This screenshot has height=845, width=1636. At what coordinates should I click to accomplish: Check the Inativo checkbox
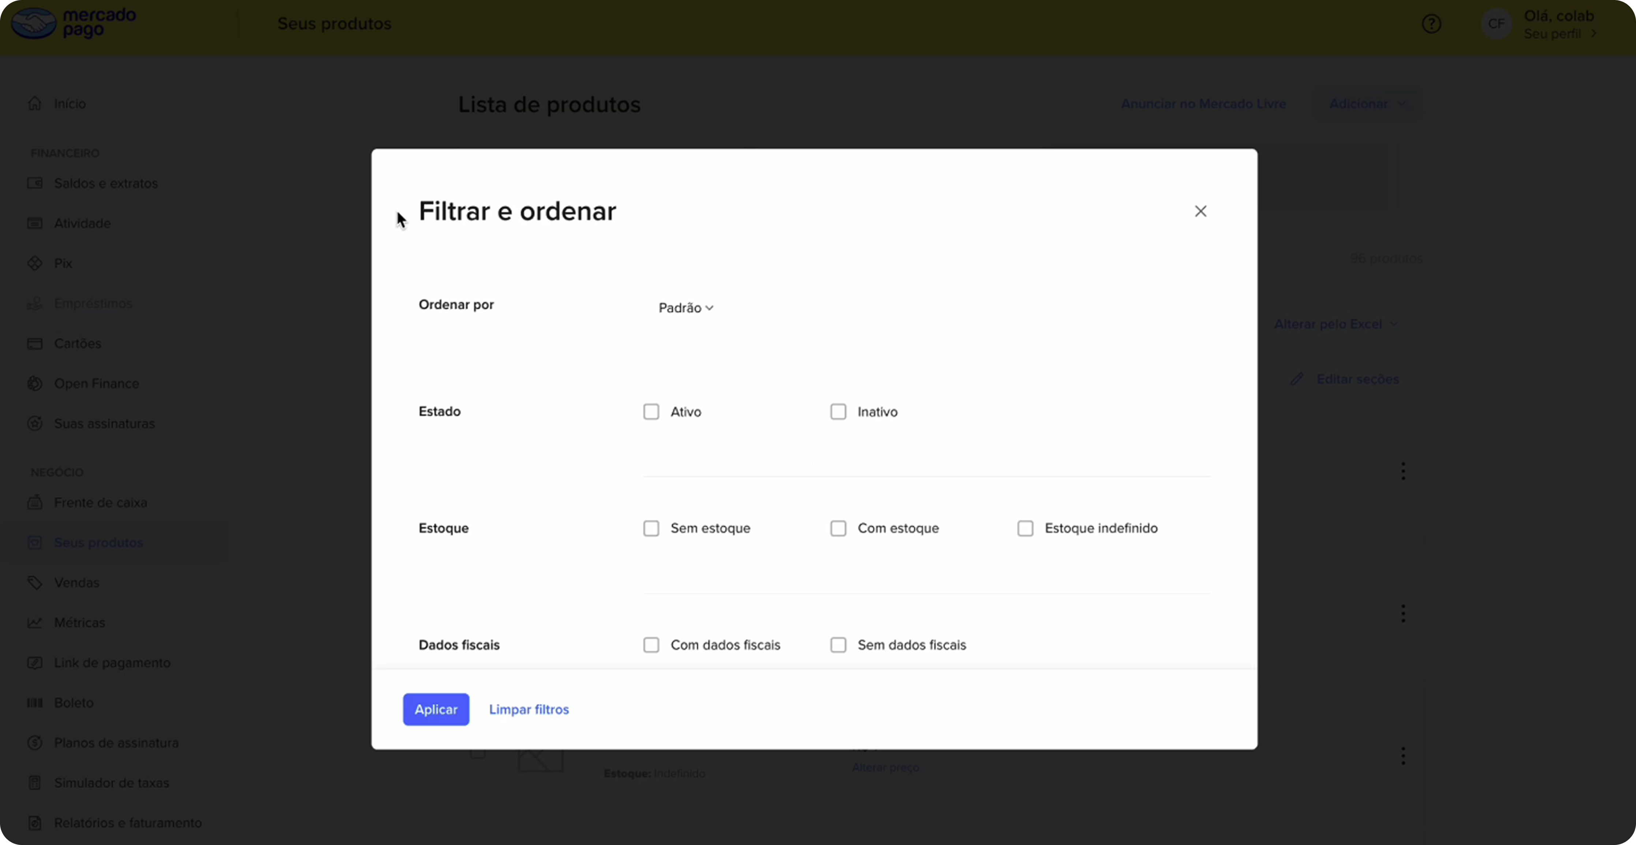pyautogui.click(x=838, y=412)
